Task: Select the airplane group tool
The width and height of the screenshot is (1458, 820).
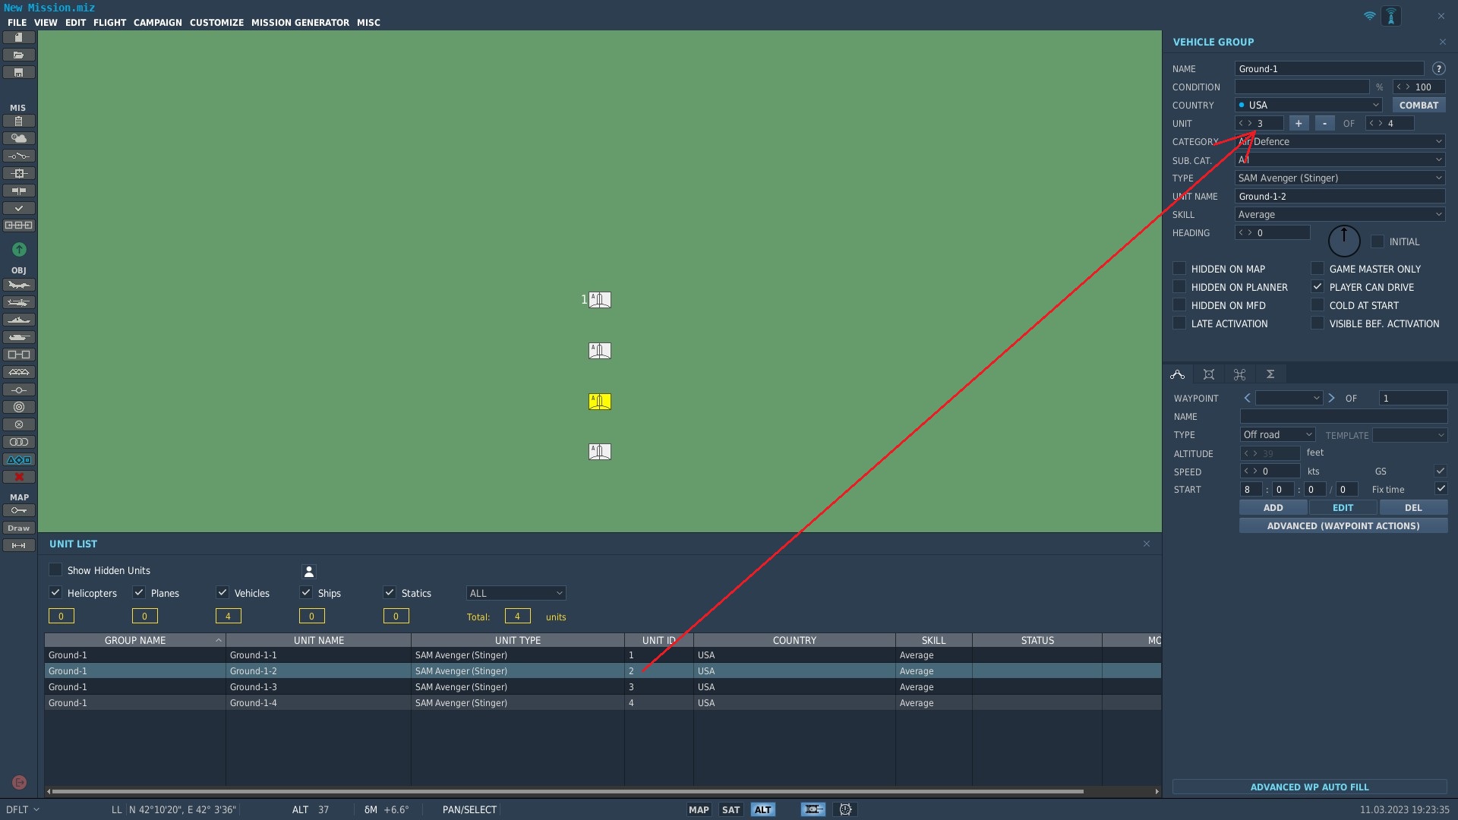Action: point(18,285)
